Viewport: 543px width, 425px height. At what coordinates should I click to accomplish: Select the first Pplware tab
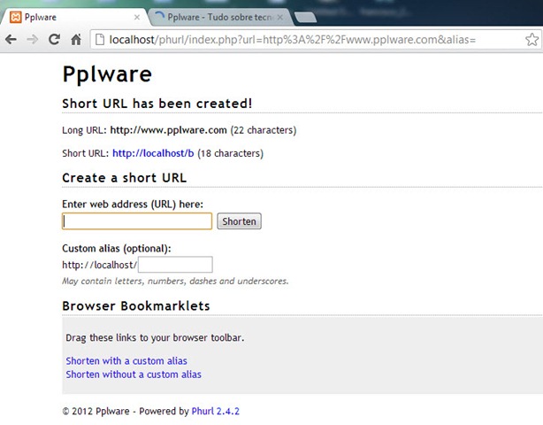click(x=74, y=18)
